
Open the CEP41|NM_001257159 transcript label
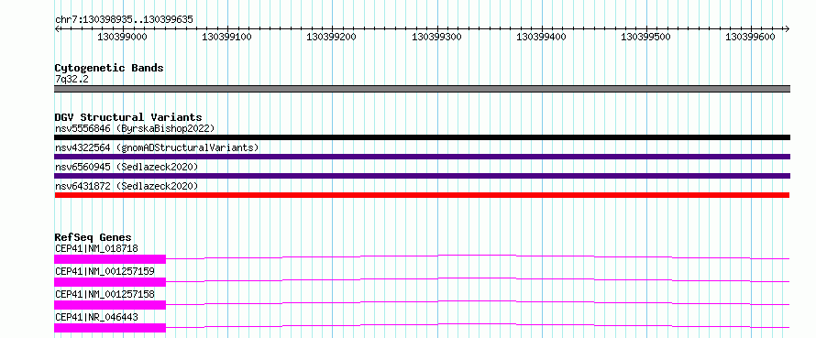tap(105, 271)
